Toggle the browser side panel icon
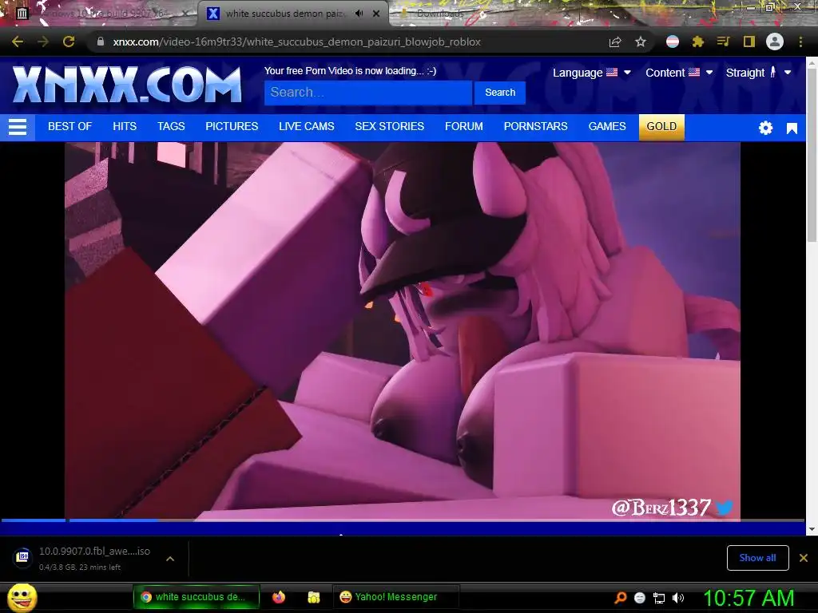818x613 pixels. (749, 42)
